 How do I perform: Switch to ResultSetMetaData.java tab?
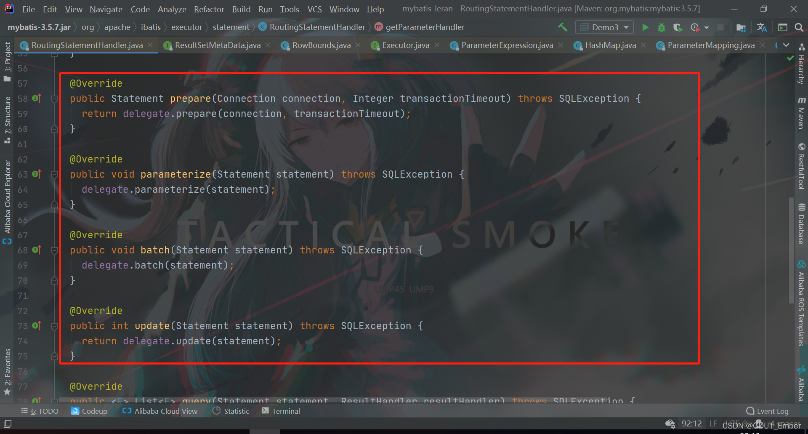218,45
